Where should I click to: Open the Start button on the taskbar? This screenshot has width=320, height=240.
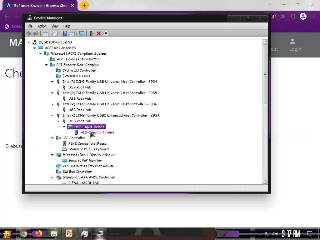click(7, 234)
